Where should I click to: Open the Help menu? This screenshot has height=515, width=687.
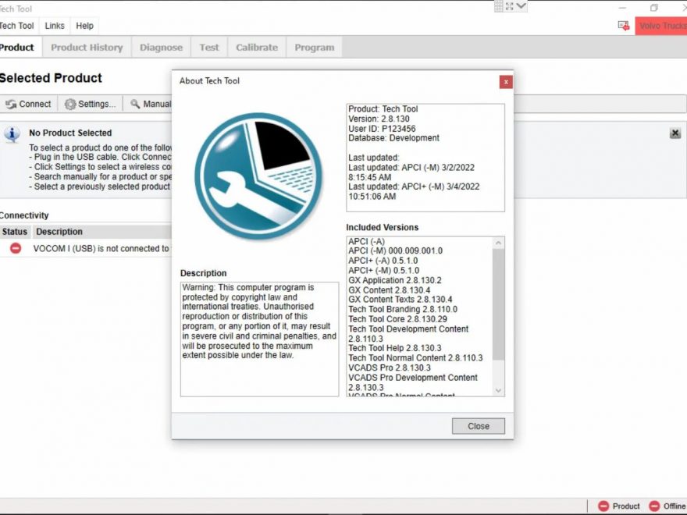point(84,26)
